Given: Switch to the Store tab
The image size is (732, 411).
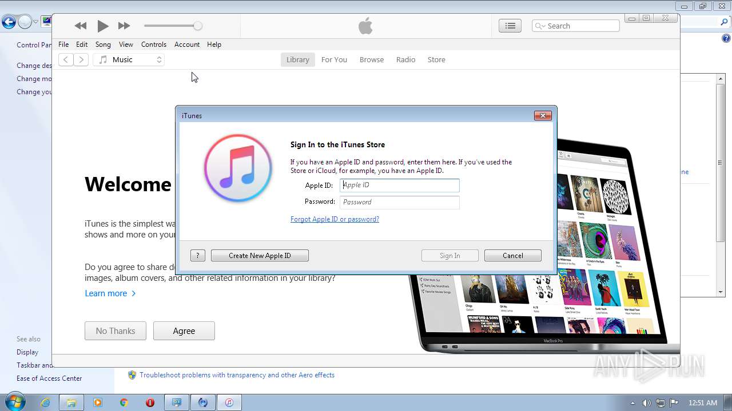Looking at the screenshot, I should tap(436, 59).
